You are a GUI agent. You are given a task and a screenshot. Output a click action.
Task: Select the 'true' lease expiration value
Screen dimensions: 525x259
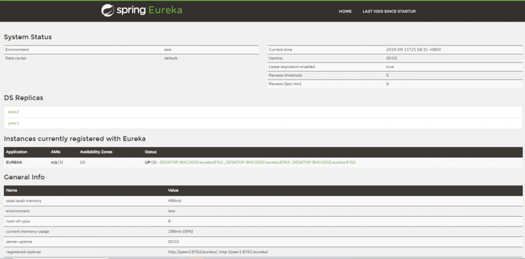[390, 67]
